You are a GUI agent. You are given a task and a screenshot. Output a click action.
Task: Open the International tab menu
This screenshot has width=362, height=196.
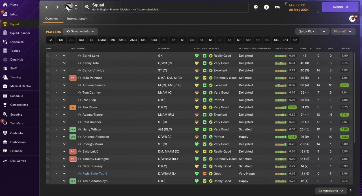tap(77, 19)
